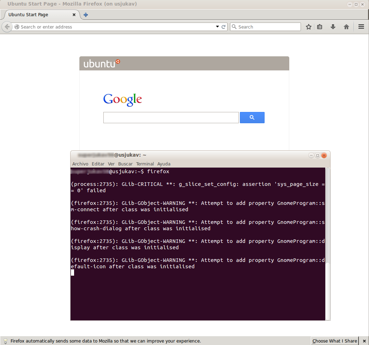Select the Ubuntu Start Page tab
The width and height of the screenshot is (369, 345).
click(35, 15)
